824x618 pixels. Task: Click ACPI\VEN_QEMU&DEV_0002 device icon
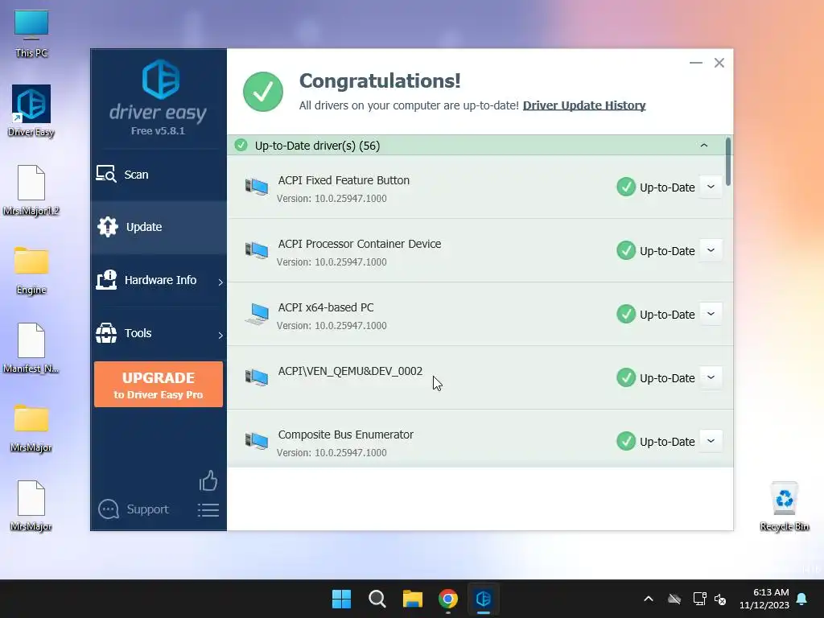pyautogui.click(x=257, y=377)
